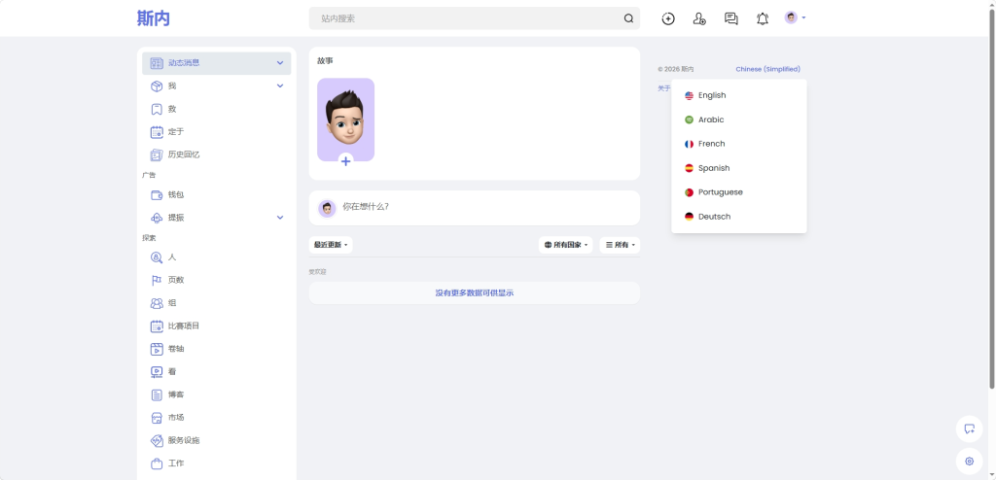This screenshot has width=996, height=480.
Task: Open the friend requests icon
Action: (699, 18)
